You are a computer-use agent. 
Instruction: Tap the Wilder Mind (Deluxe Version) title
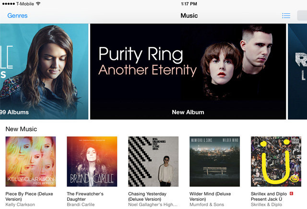210,197
